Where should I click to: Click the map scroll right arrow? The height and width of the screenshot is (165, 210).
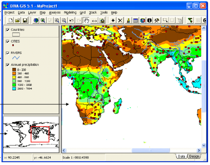click(x=199, y=150)
